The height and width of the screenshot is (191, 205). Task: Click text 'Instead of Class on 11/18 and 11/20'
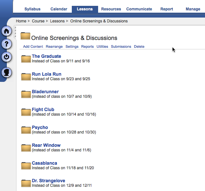63,168
